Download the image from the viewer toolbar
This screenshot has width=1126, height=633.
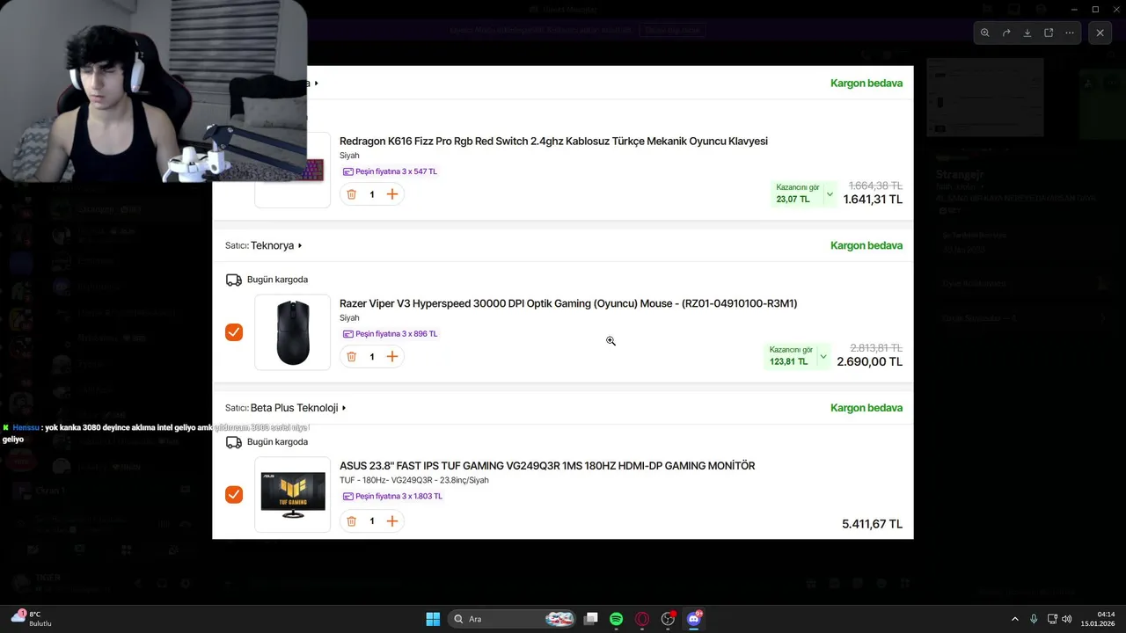click(x=1027, y=33)
